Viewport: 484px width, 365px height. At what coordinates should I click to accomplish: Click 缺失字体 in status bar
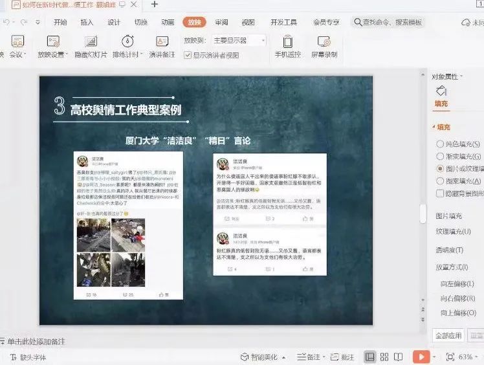click(28, 357)
